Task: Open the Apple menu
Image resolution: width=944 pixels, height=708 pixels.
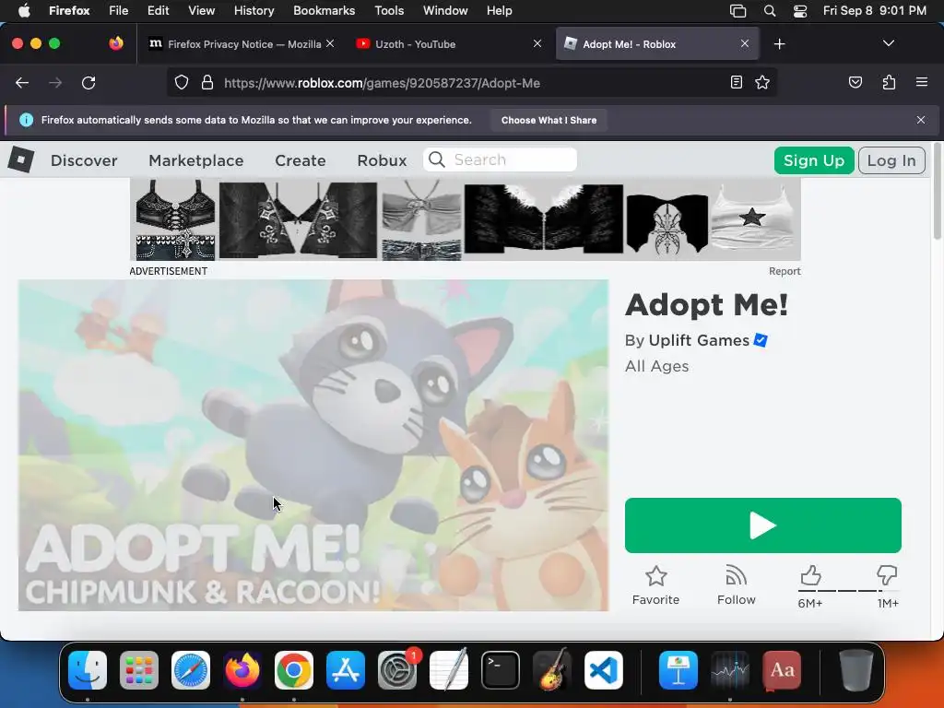Action: click(x=24, y=10)
